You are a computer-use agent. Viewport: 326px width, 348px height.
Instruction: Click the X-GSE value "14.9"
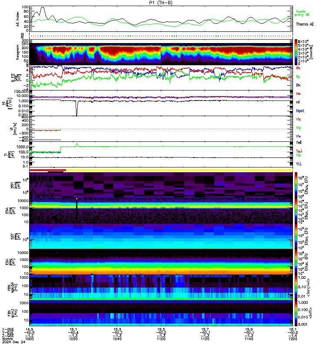pos(29,329)
